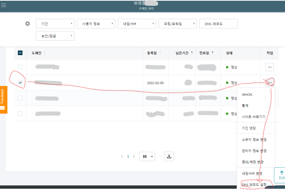Check the first domain row checkbox

coord(20,67)
